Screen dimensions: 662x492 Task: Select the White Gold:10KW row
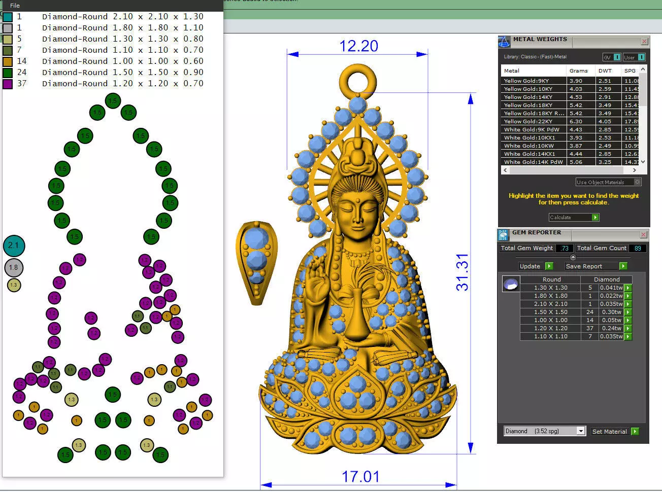pyautogui.click(x=570, y=146)
